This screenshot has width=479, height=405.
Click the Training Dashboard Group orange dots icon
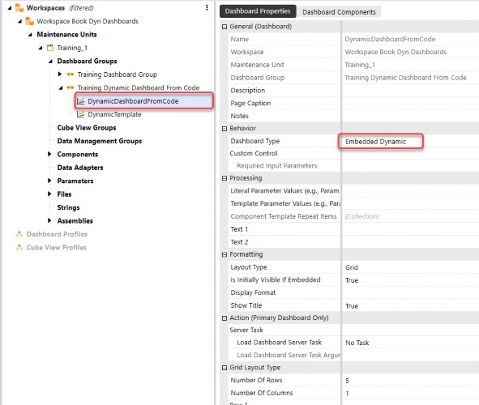point(71,75)
